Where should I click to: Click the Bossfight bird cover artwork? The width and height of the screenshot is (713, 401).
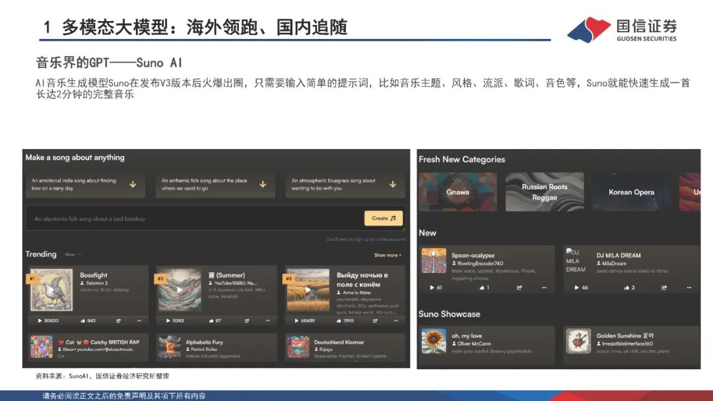tap(51, 290)
